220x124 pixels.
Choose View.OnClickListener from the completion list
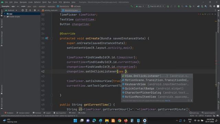coord(157,76)
